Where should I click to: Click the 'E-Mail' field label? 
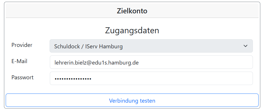[x=19, y=61]
